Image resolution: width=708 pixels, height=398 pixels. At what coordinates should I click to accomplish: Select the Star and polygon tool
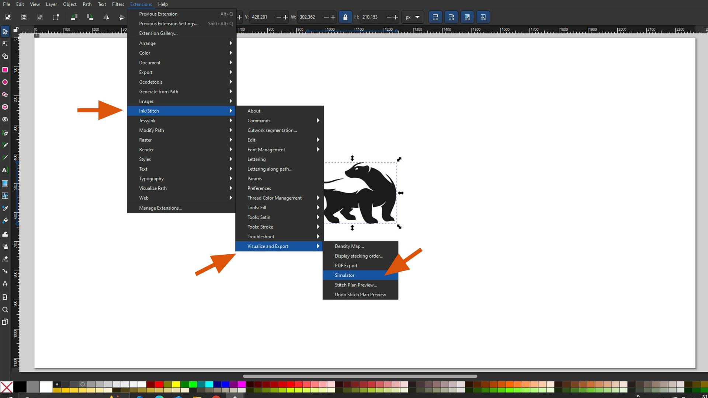5,94
